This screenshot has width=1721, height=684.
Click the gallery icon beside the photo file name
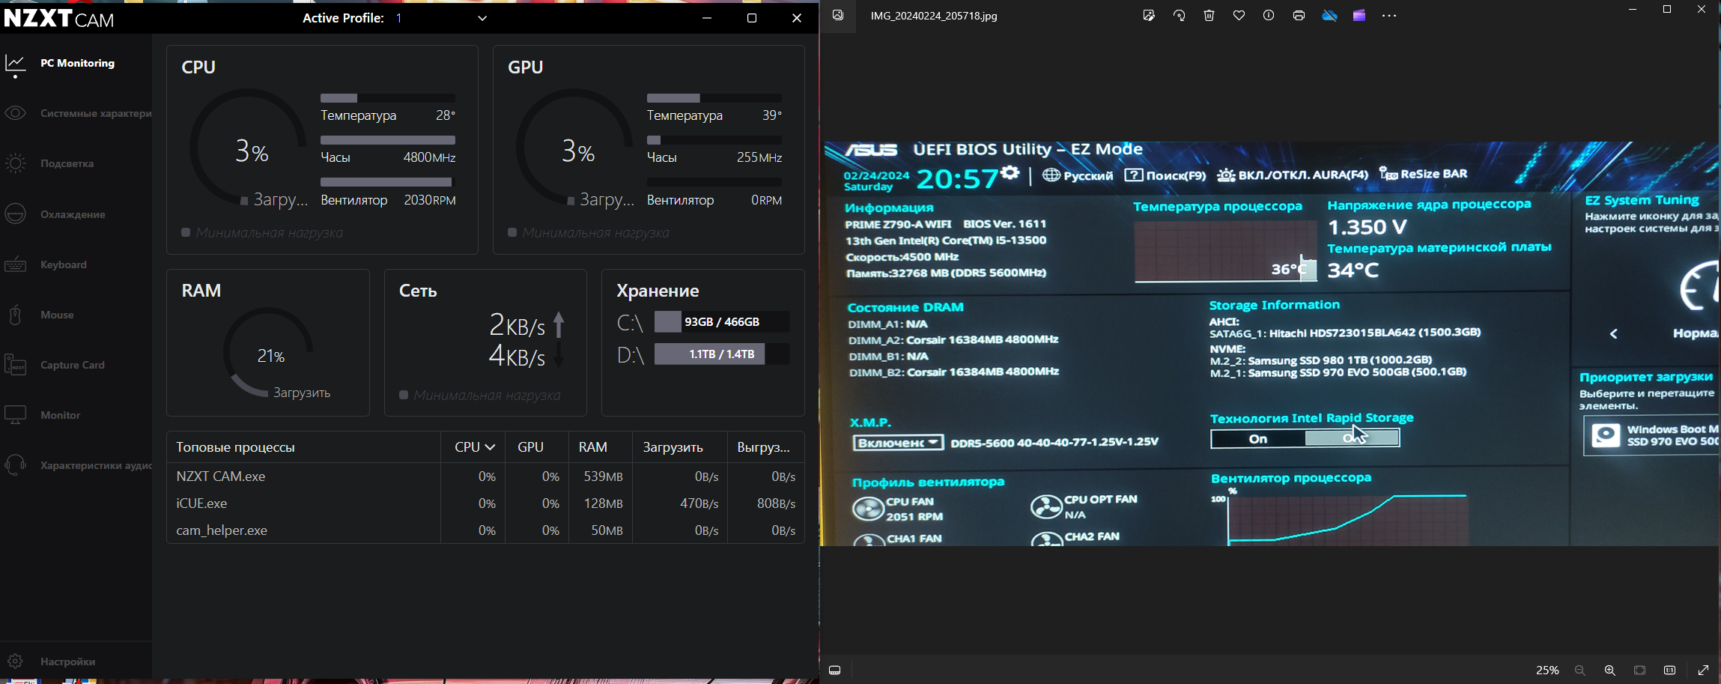[838, 16]
